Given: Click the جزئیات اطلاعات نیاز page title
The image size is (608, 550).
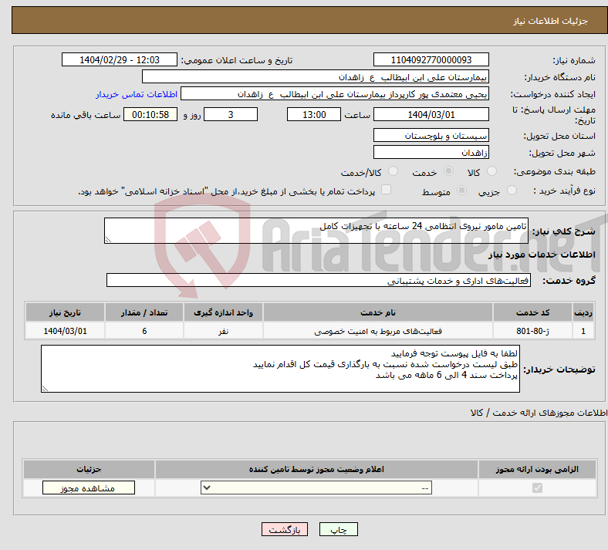Looking at the screenshot, I should tap(550, 21).
